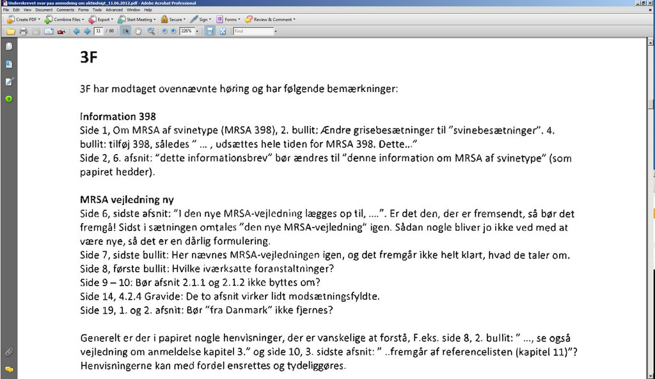
Task: Click the Sign pen icon
Action: pyautogui.click(x=194, y=19)
